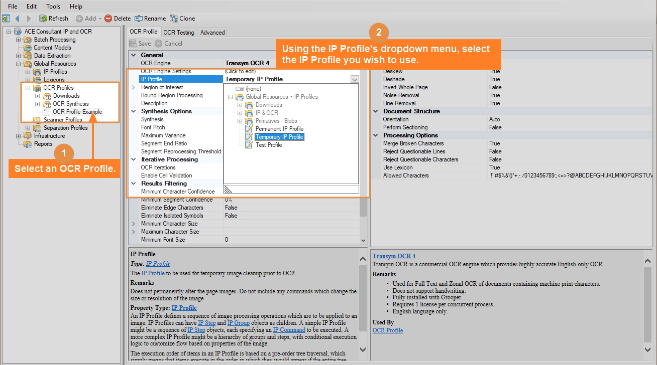Collapse the General property section
This screenshot has height=365, width=657.
[x=133, y=55]
